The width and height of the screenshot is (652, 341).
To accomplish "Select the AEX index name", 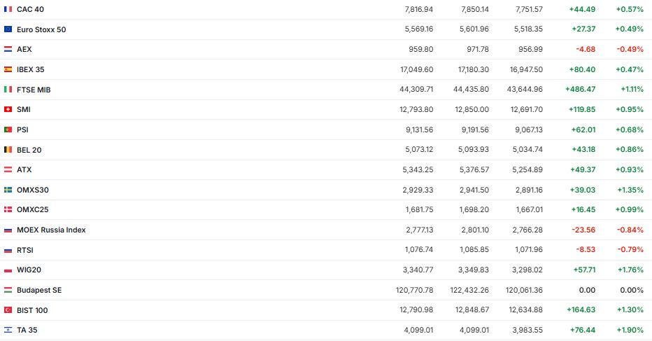I will click(x=24, y=49).
